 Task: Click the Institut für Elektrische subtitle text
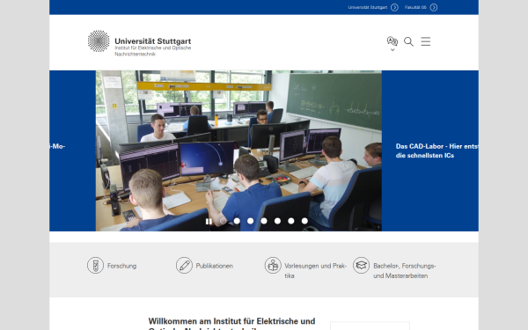click(153, 51)
